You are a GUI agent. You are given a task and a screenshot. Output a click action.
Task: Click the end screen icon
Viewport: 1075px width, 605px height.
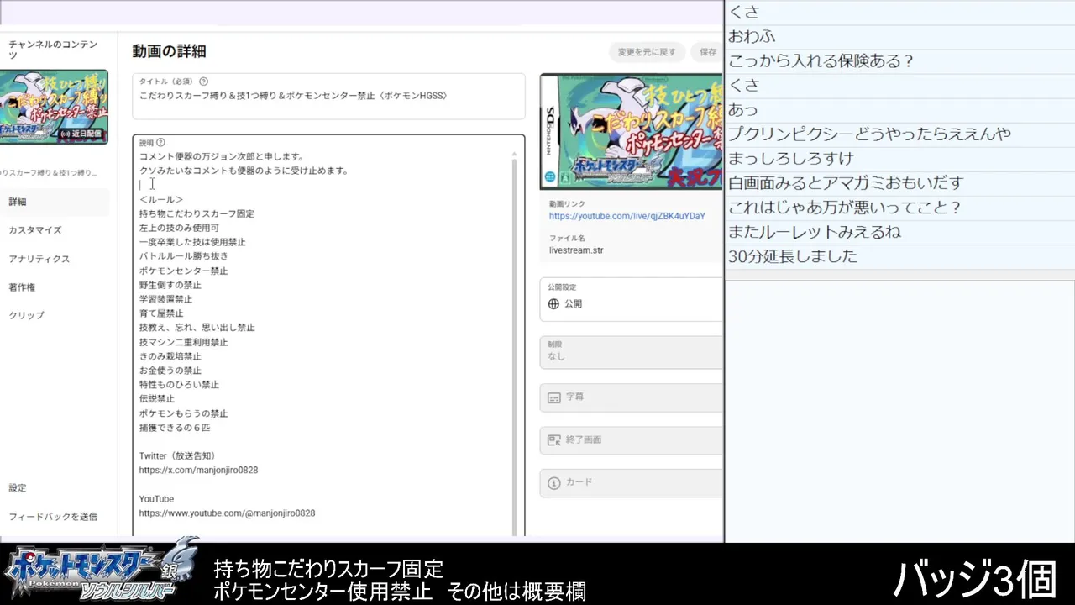(x=553, y=439)
